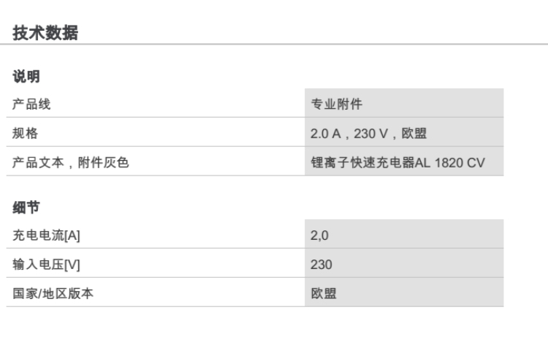
Task: Click the 技术数据 heading
Action: [x=45, y=33]
